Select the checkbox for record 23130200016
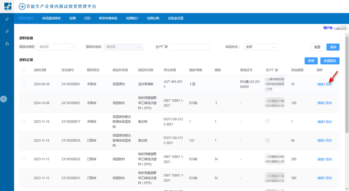 [x=23, y=140]
